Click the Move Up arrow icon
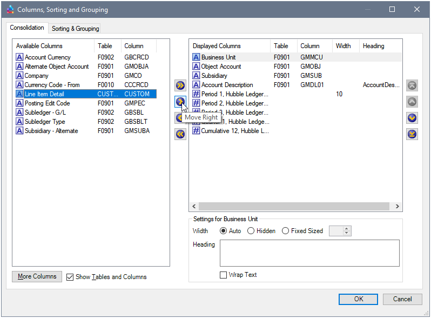 (412, 102)
